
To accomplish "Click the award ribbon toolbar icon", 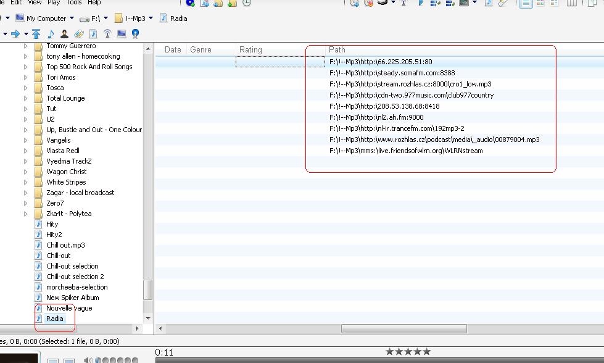I will click(135, 33).
